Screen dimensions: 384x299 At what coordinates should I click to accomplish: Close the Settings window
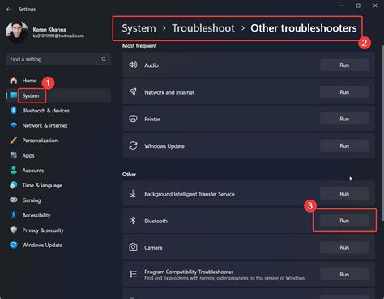375,6
